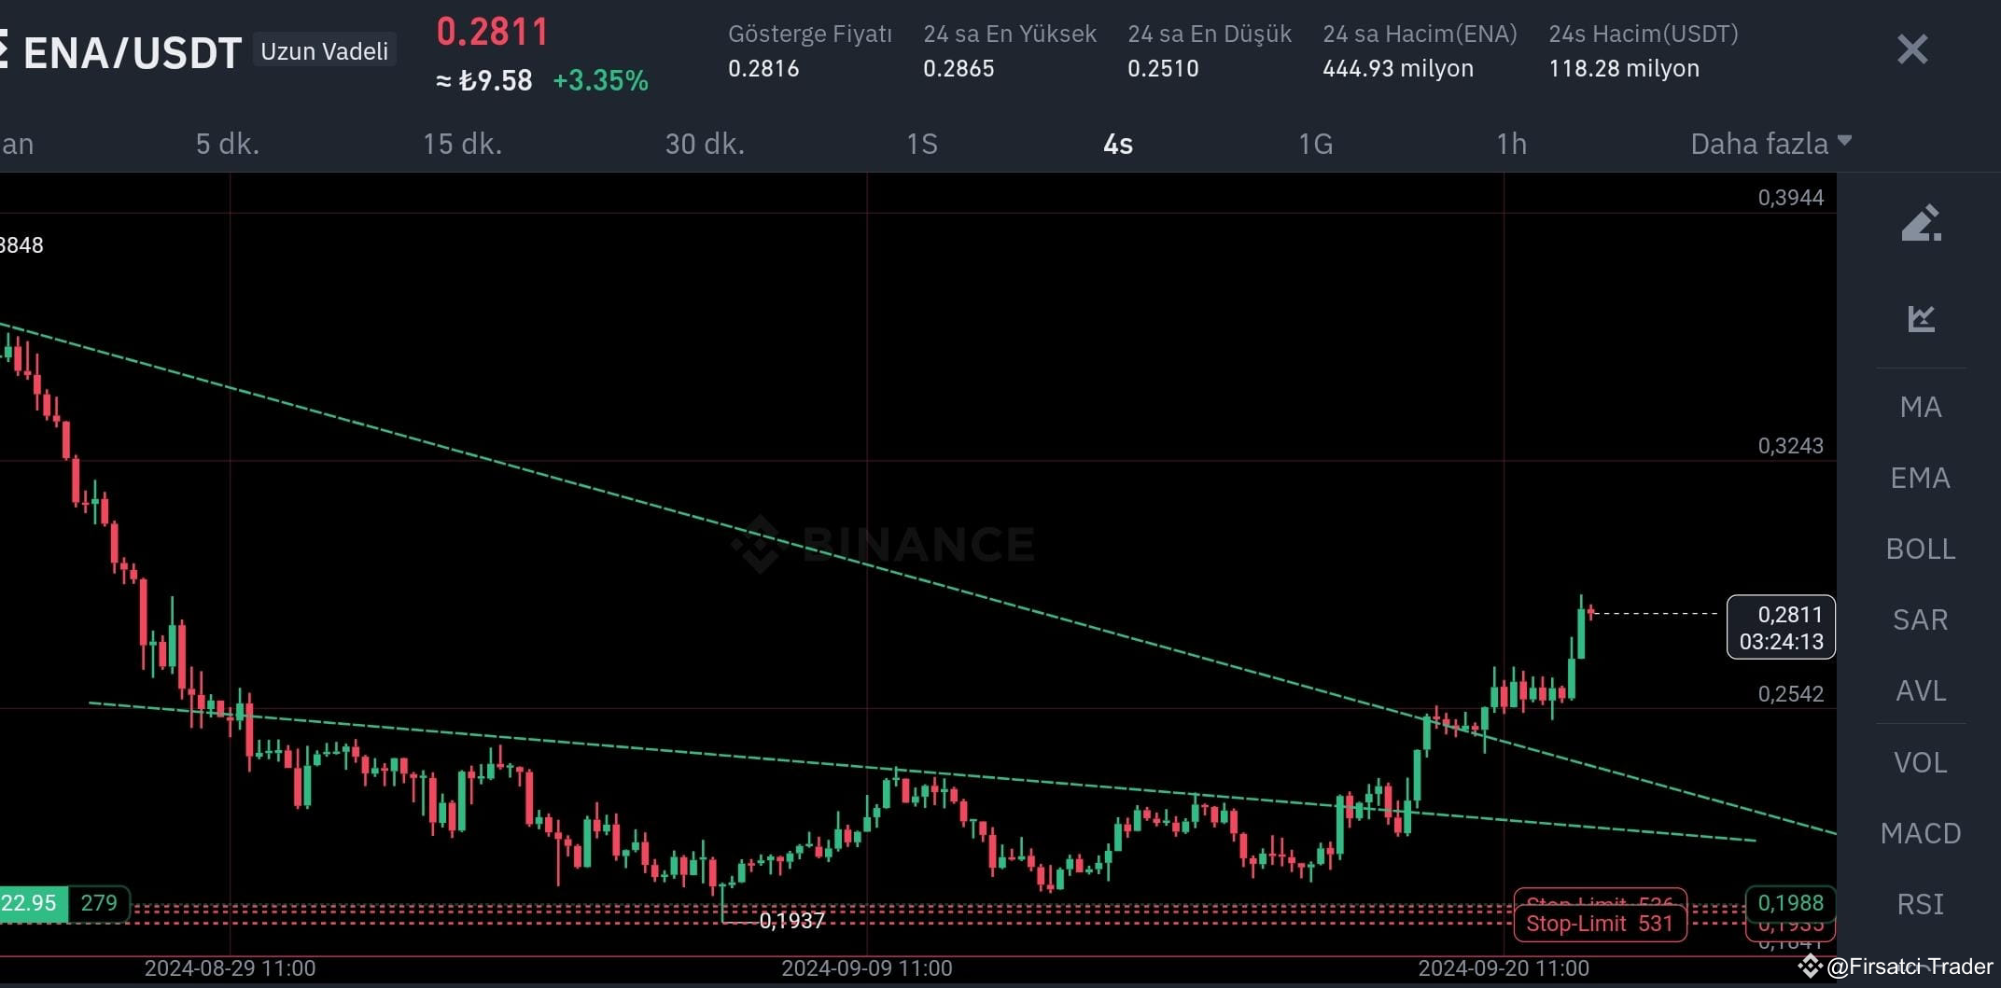Click the 2024-08-29 11:00 time axis label

(x=230, y=968)
